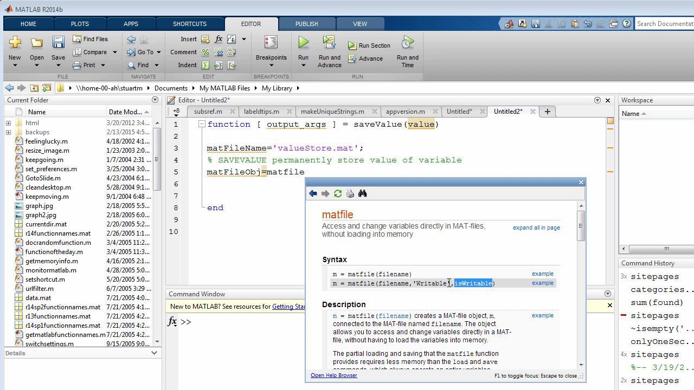Open the Breakpoints dropdown
The height and width of the screenshot is (390, 694).
(x=271, y=66)
